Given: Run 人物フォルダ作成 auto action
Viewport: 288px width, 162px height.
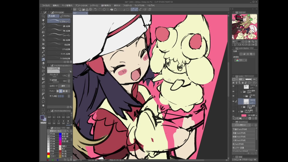Looking at the screenshot, I should click(x=244, y=140).
